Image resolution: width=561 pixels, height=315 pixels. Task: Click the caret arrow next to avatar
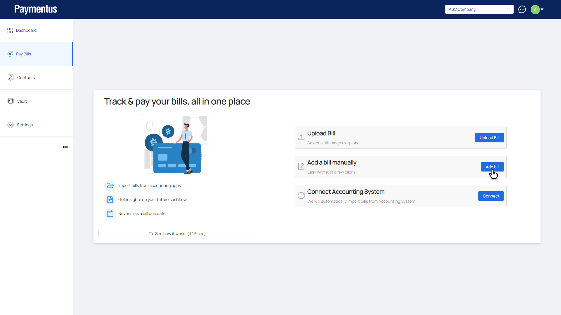(542, 9)
